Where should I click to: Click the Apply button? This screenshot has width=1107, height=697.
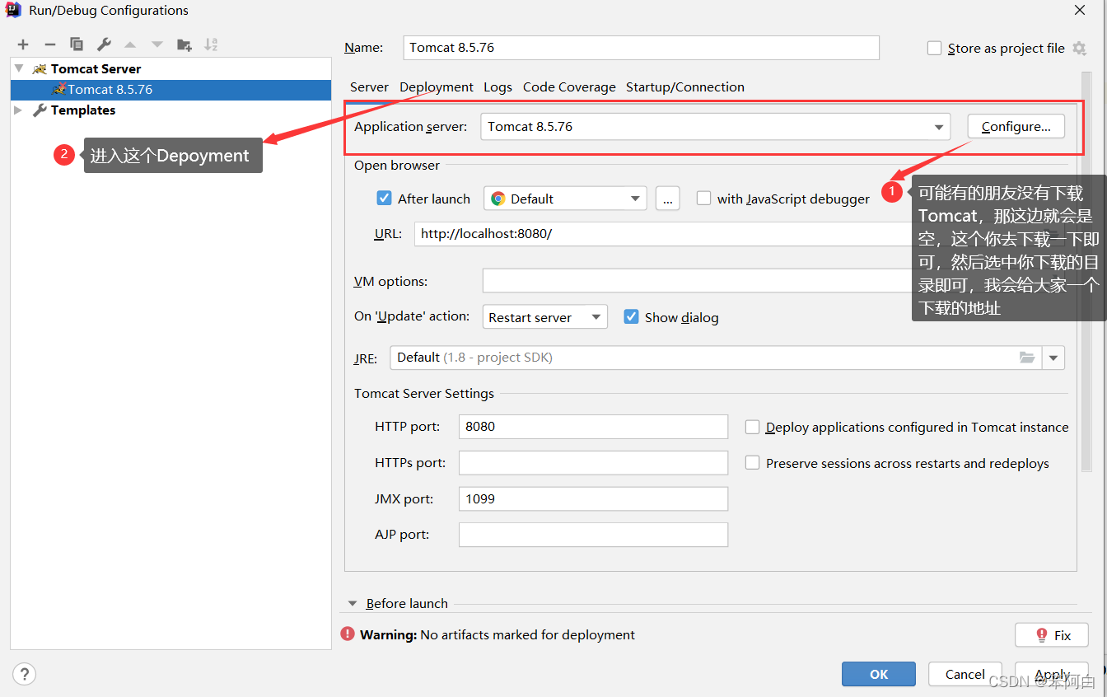(1052, 674)
